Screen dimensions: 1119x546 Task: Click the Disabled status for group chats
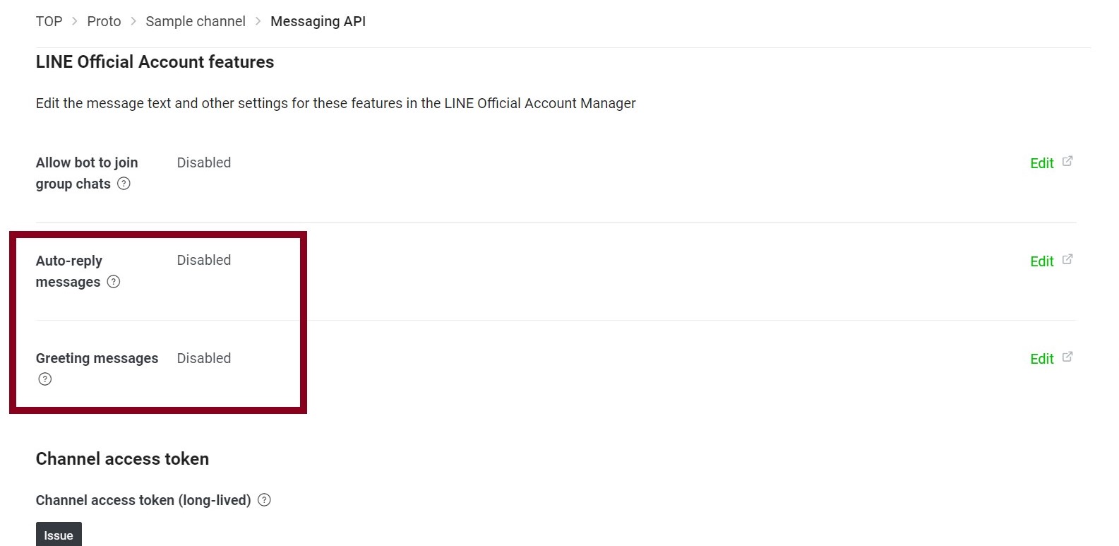203,162
